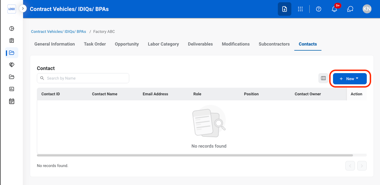This screenshot has width=380, height=185.
Task: Open the apps grid icon
Action: (x=300, y=9)
